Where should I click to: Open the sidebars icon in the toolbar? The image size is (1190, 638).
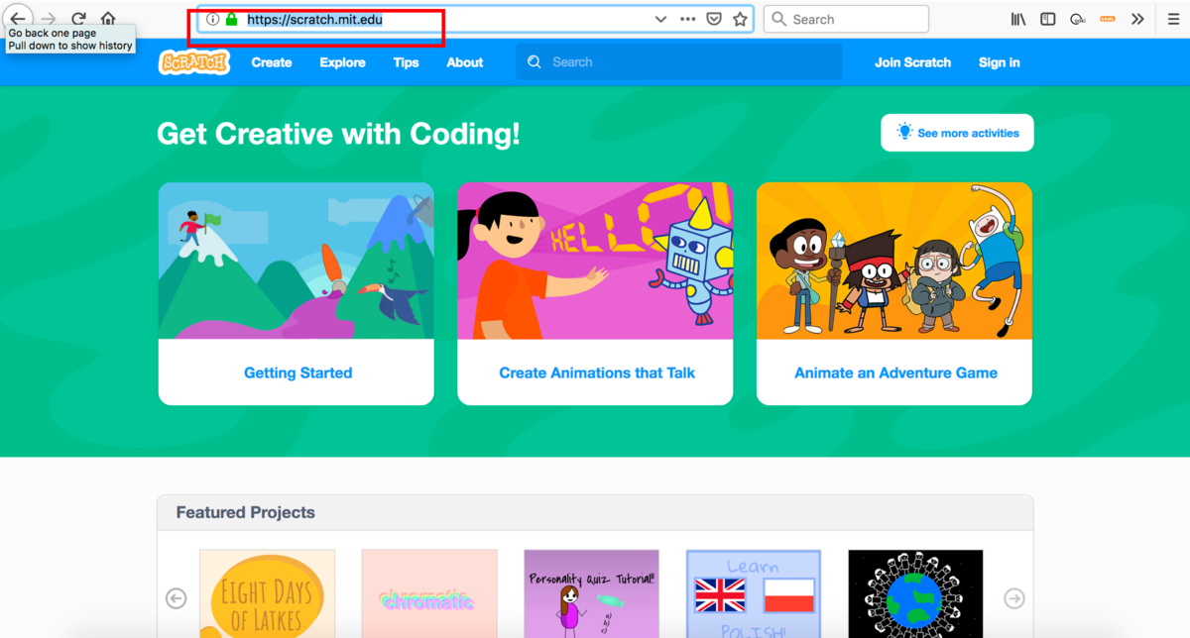1047,18
